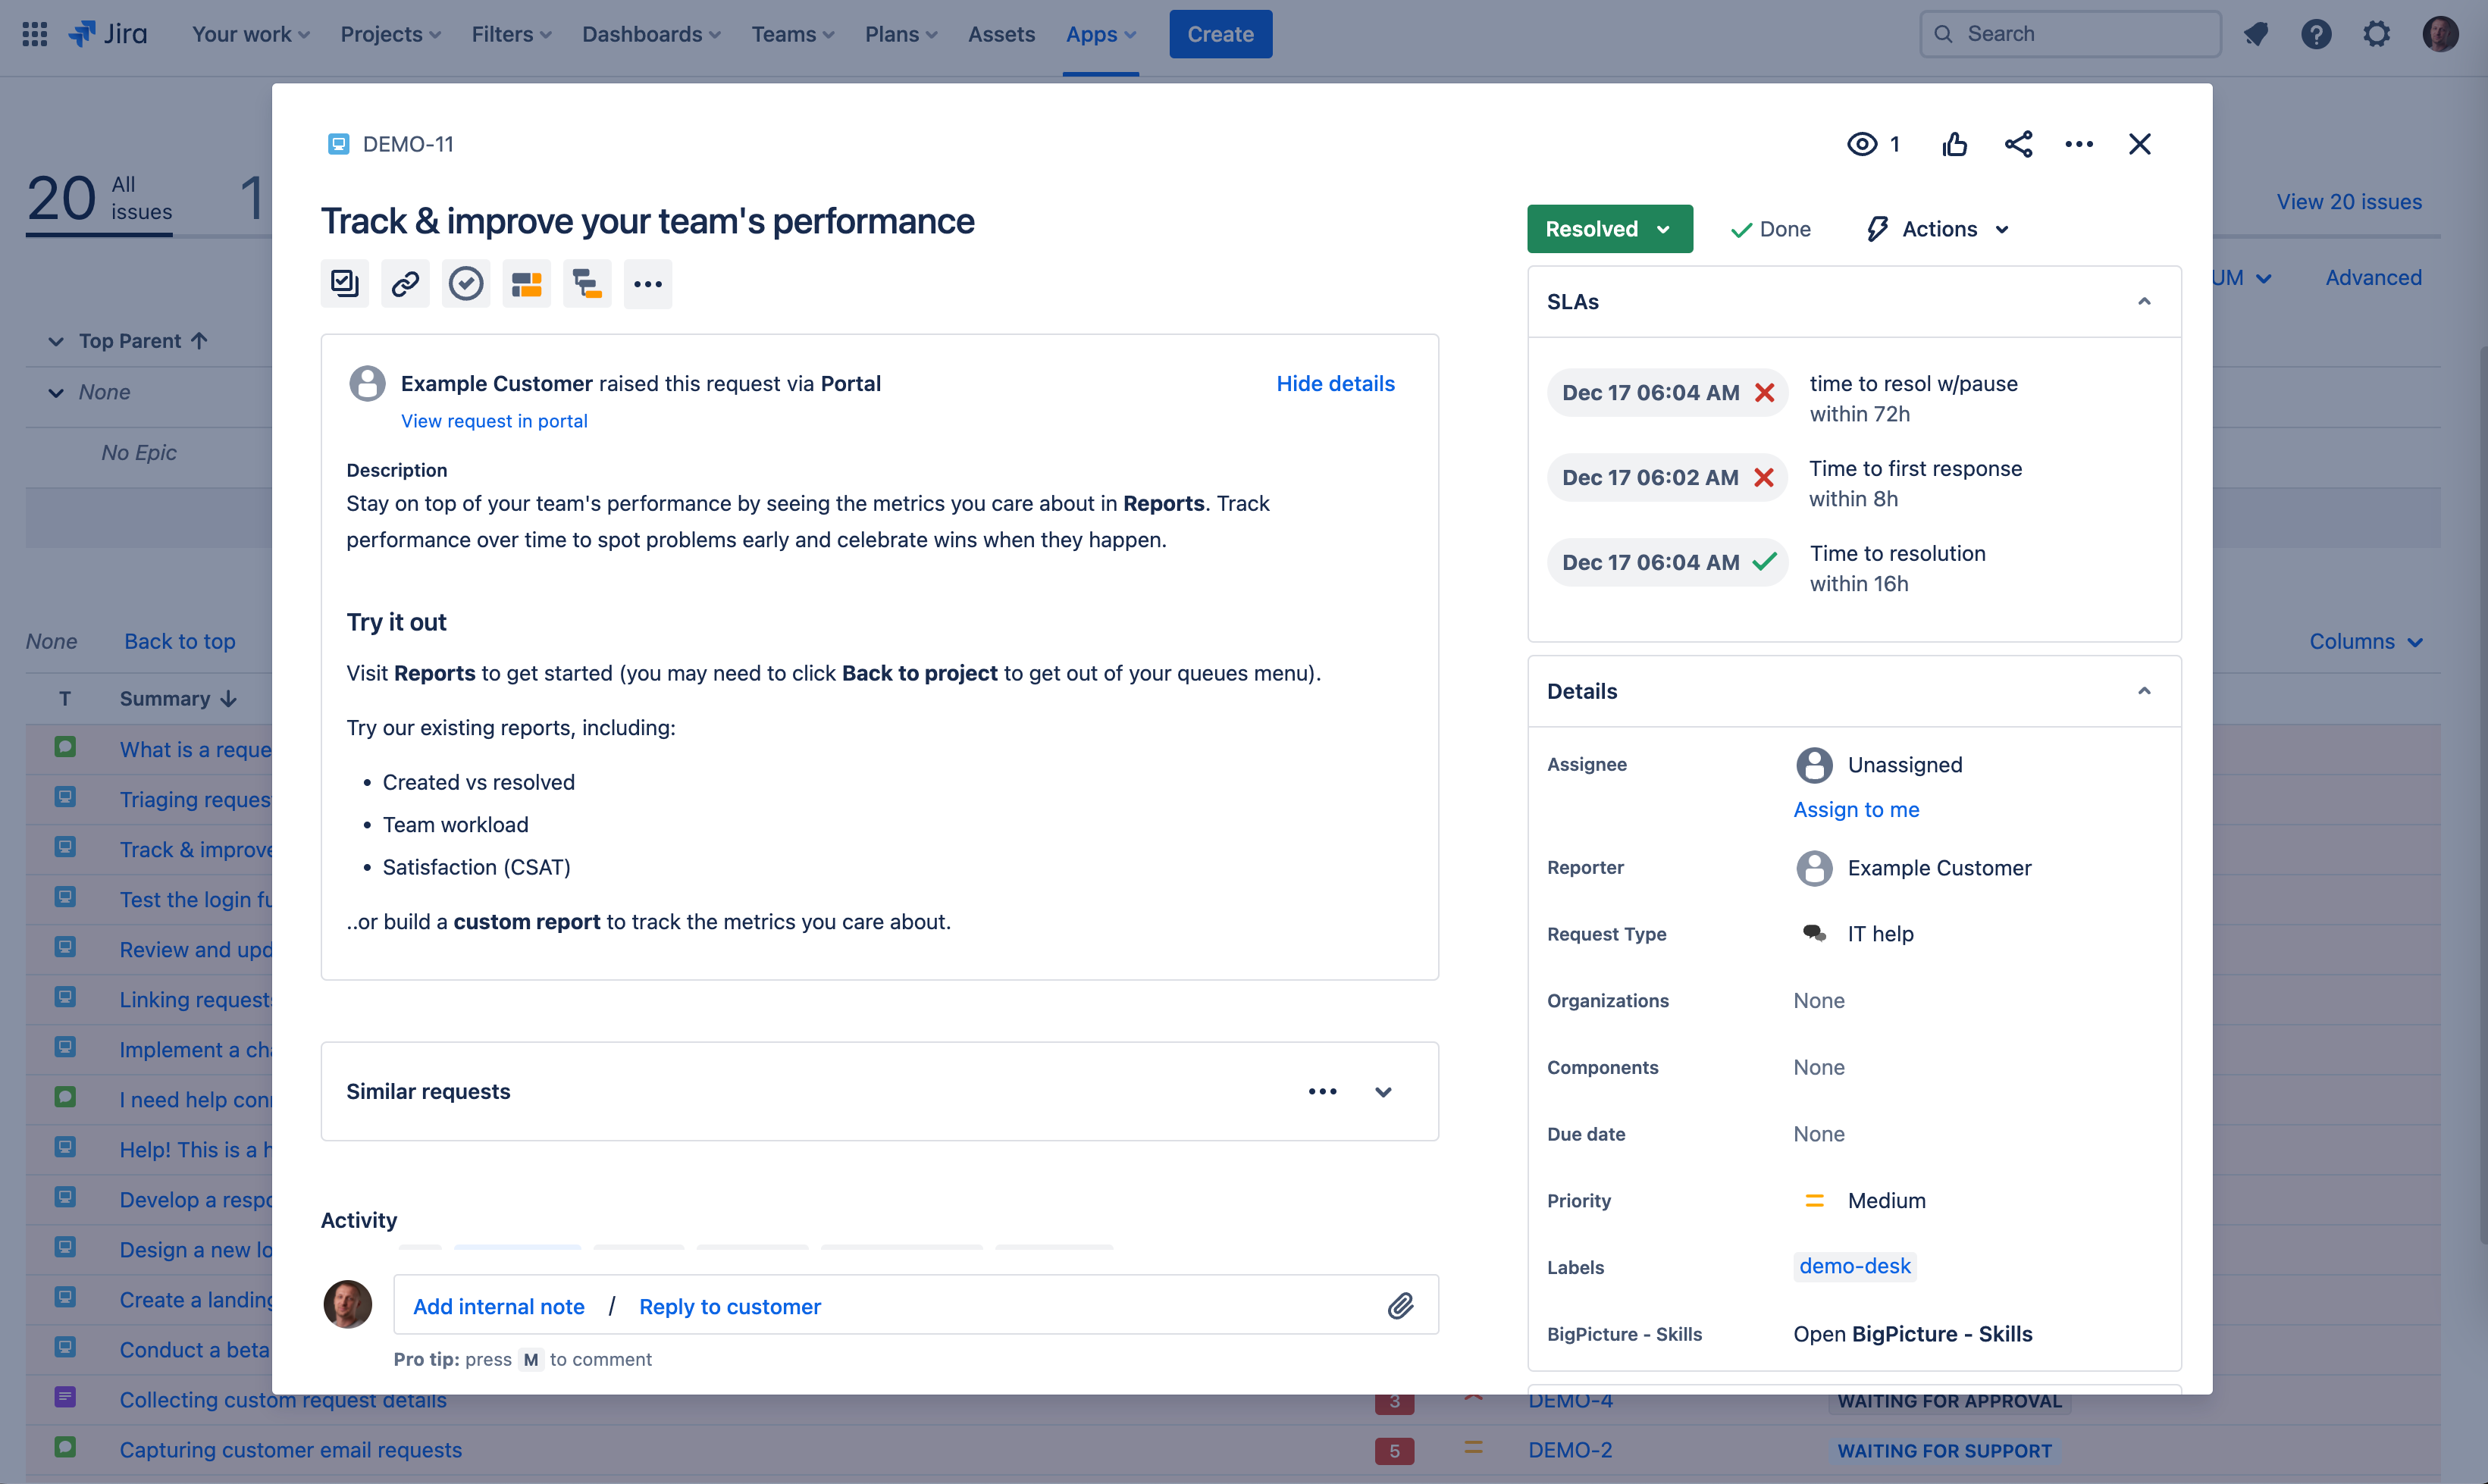This screenshot has width=2488, height=1484.
Task: Click the Time to resolution SLA badge
Action: pyautogui.click(x=1667, y=562)
